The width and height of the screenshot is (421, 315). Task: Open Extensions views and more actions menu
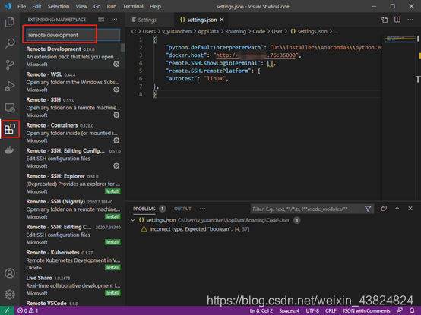pyautogui.click(x=115, y=19)
